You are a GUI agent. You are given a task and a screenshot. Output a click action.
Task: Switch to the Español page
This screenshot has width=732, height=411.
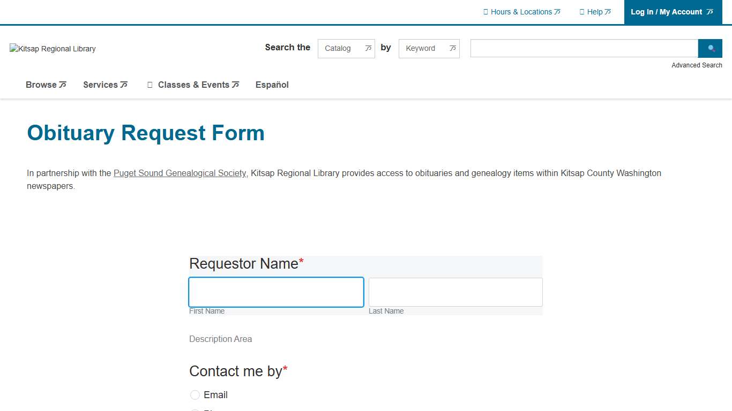(272, 85)
